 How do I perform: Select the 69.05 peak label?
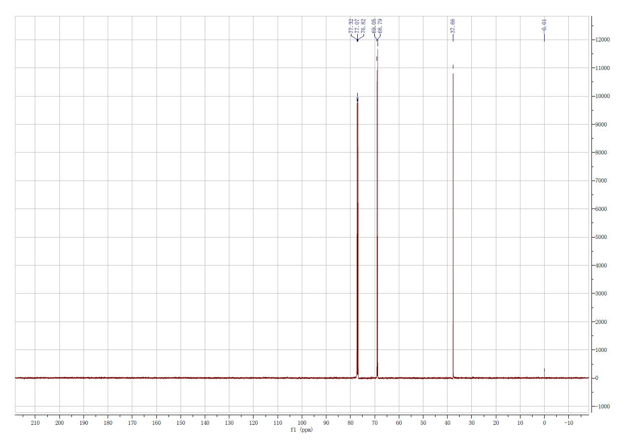coord(374,26)
